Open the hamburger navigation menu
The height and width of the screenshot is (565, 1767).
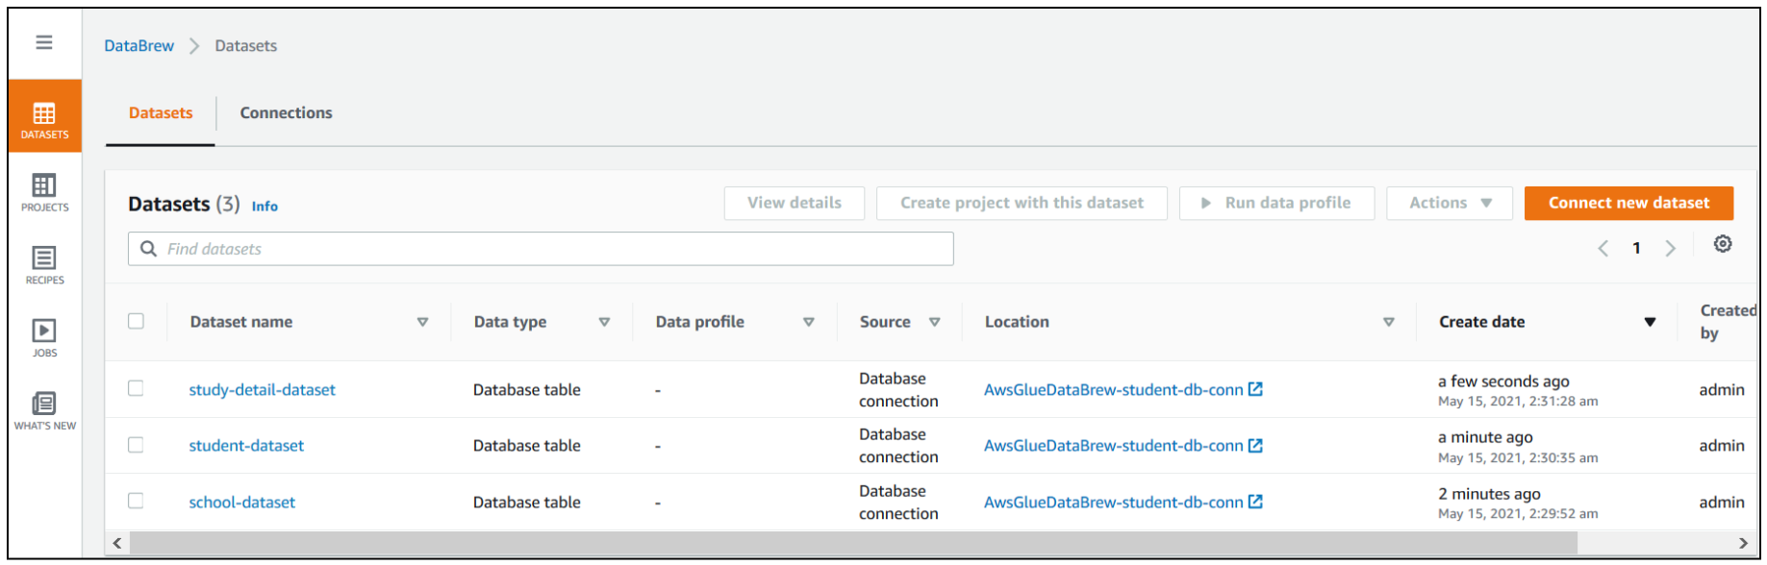[44, 42]
